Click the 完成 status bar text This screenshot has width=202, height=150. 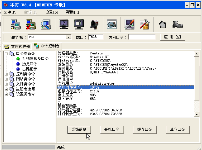[61, 147]
